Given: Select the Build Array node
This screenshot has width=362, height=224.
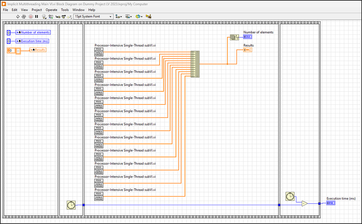Looking at the screenshot, I should coord(195,64).
